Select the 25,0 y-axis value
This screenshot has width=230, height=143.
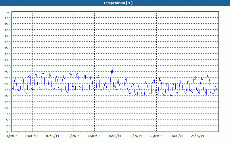pos(7,72)
